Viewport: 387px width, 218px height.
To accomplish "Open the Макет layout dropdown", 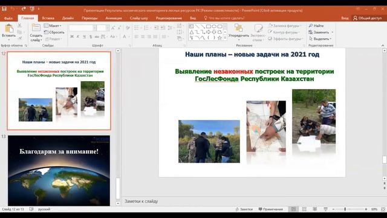I will pos(53,25).
